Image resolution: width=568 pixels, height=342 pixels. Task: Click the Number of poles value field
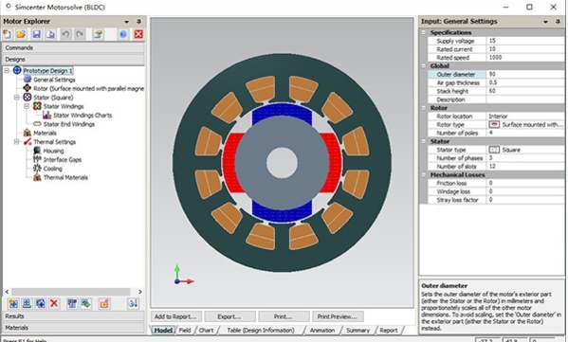coord(524,133)
